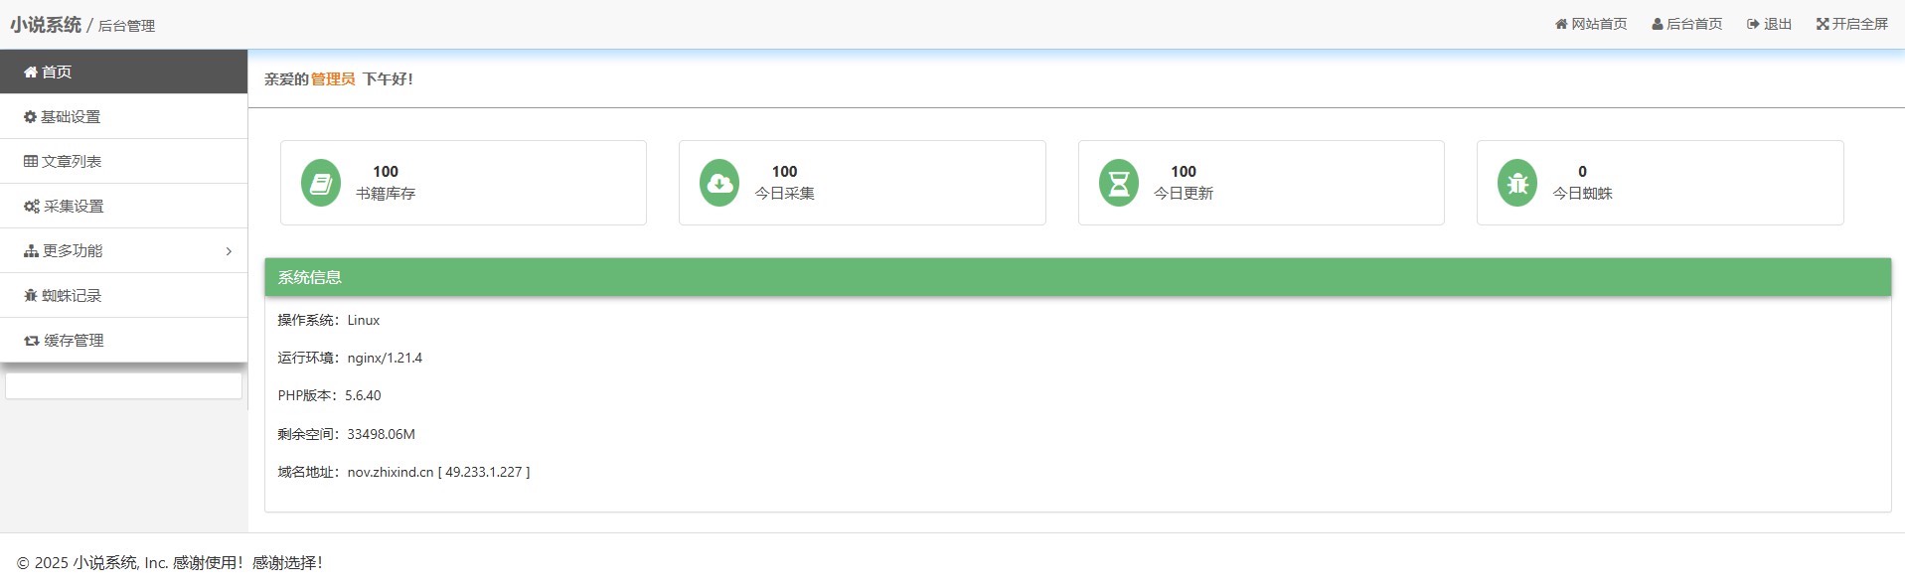
Task: Click the green bug icon for 今日蜘蛛
Action: 1517,183
